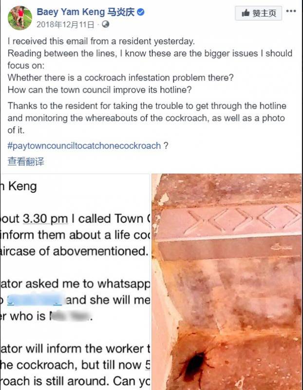Click the thumbs-up icon in the like button
Viewport: 303px width, 390px height.
click(246, 13)
